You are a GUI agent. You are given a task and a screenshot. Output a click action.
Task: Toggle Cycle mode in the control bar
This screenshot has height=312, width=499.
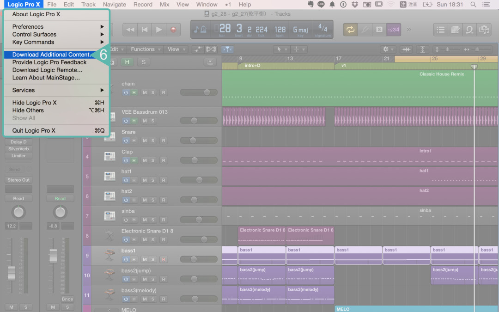pyautogui.click(x=350, y=29)
